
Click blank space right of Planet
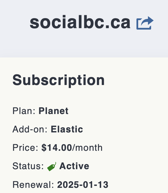click(x=117, y=111)
